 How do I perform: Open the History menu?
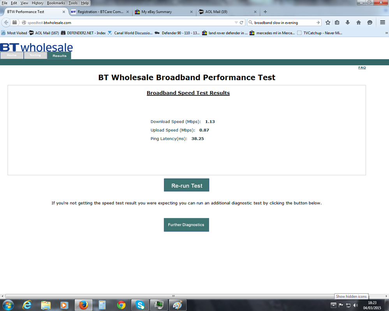37,3
